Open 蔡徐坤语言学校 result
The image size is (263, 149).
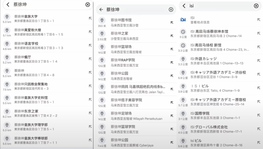[47, 46]
